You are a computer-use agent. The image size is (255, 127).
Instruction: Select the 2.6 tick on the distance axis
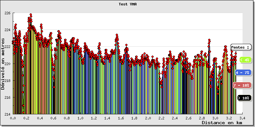click(x=188, y=118)
